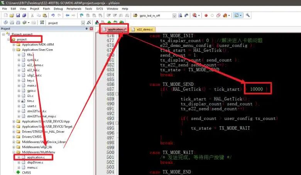Open the Configuration wrench icon
301x175 pixels.
[248, 16]
